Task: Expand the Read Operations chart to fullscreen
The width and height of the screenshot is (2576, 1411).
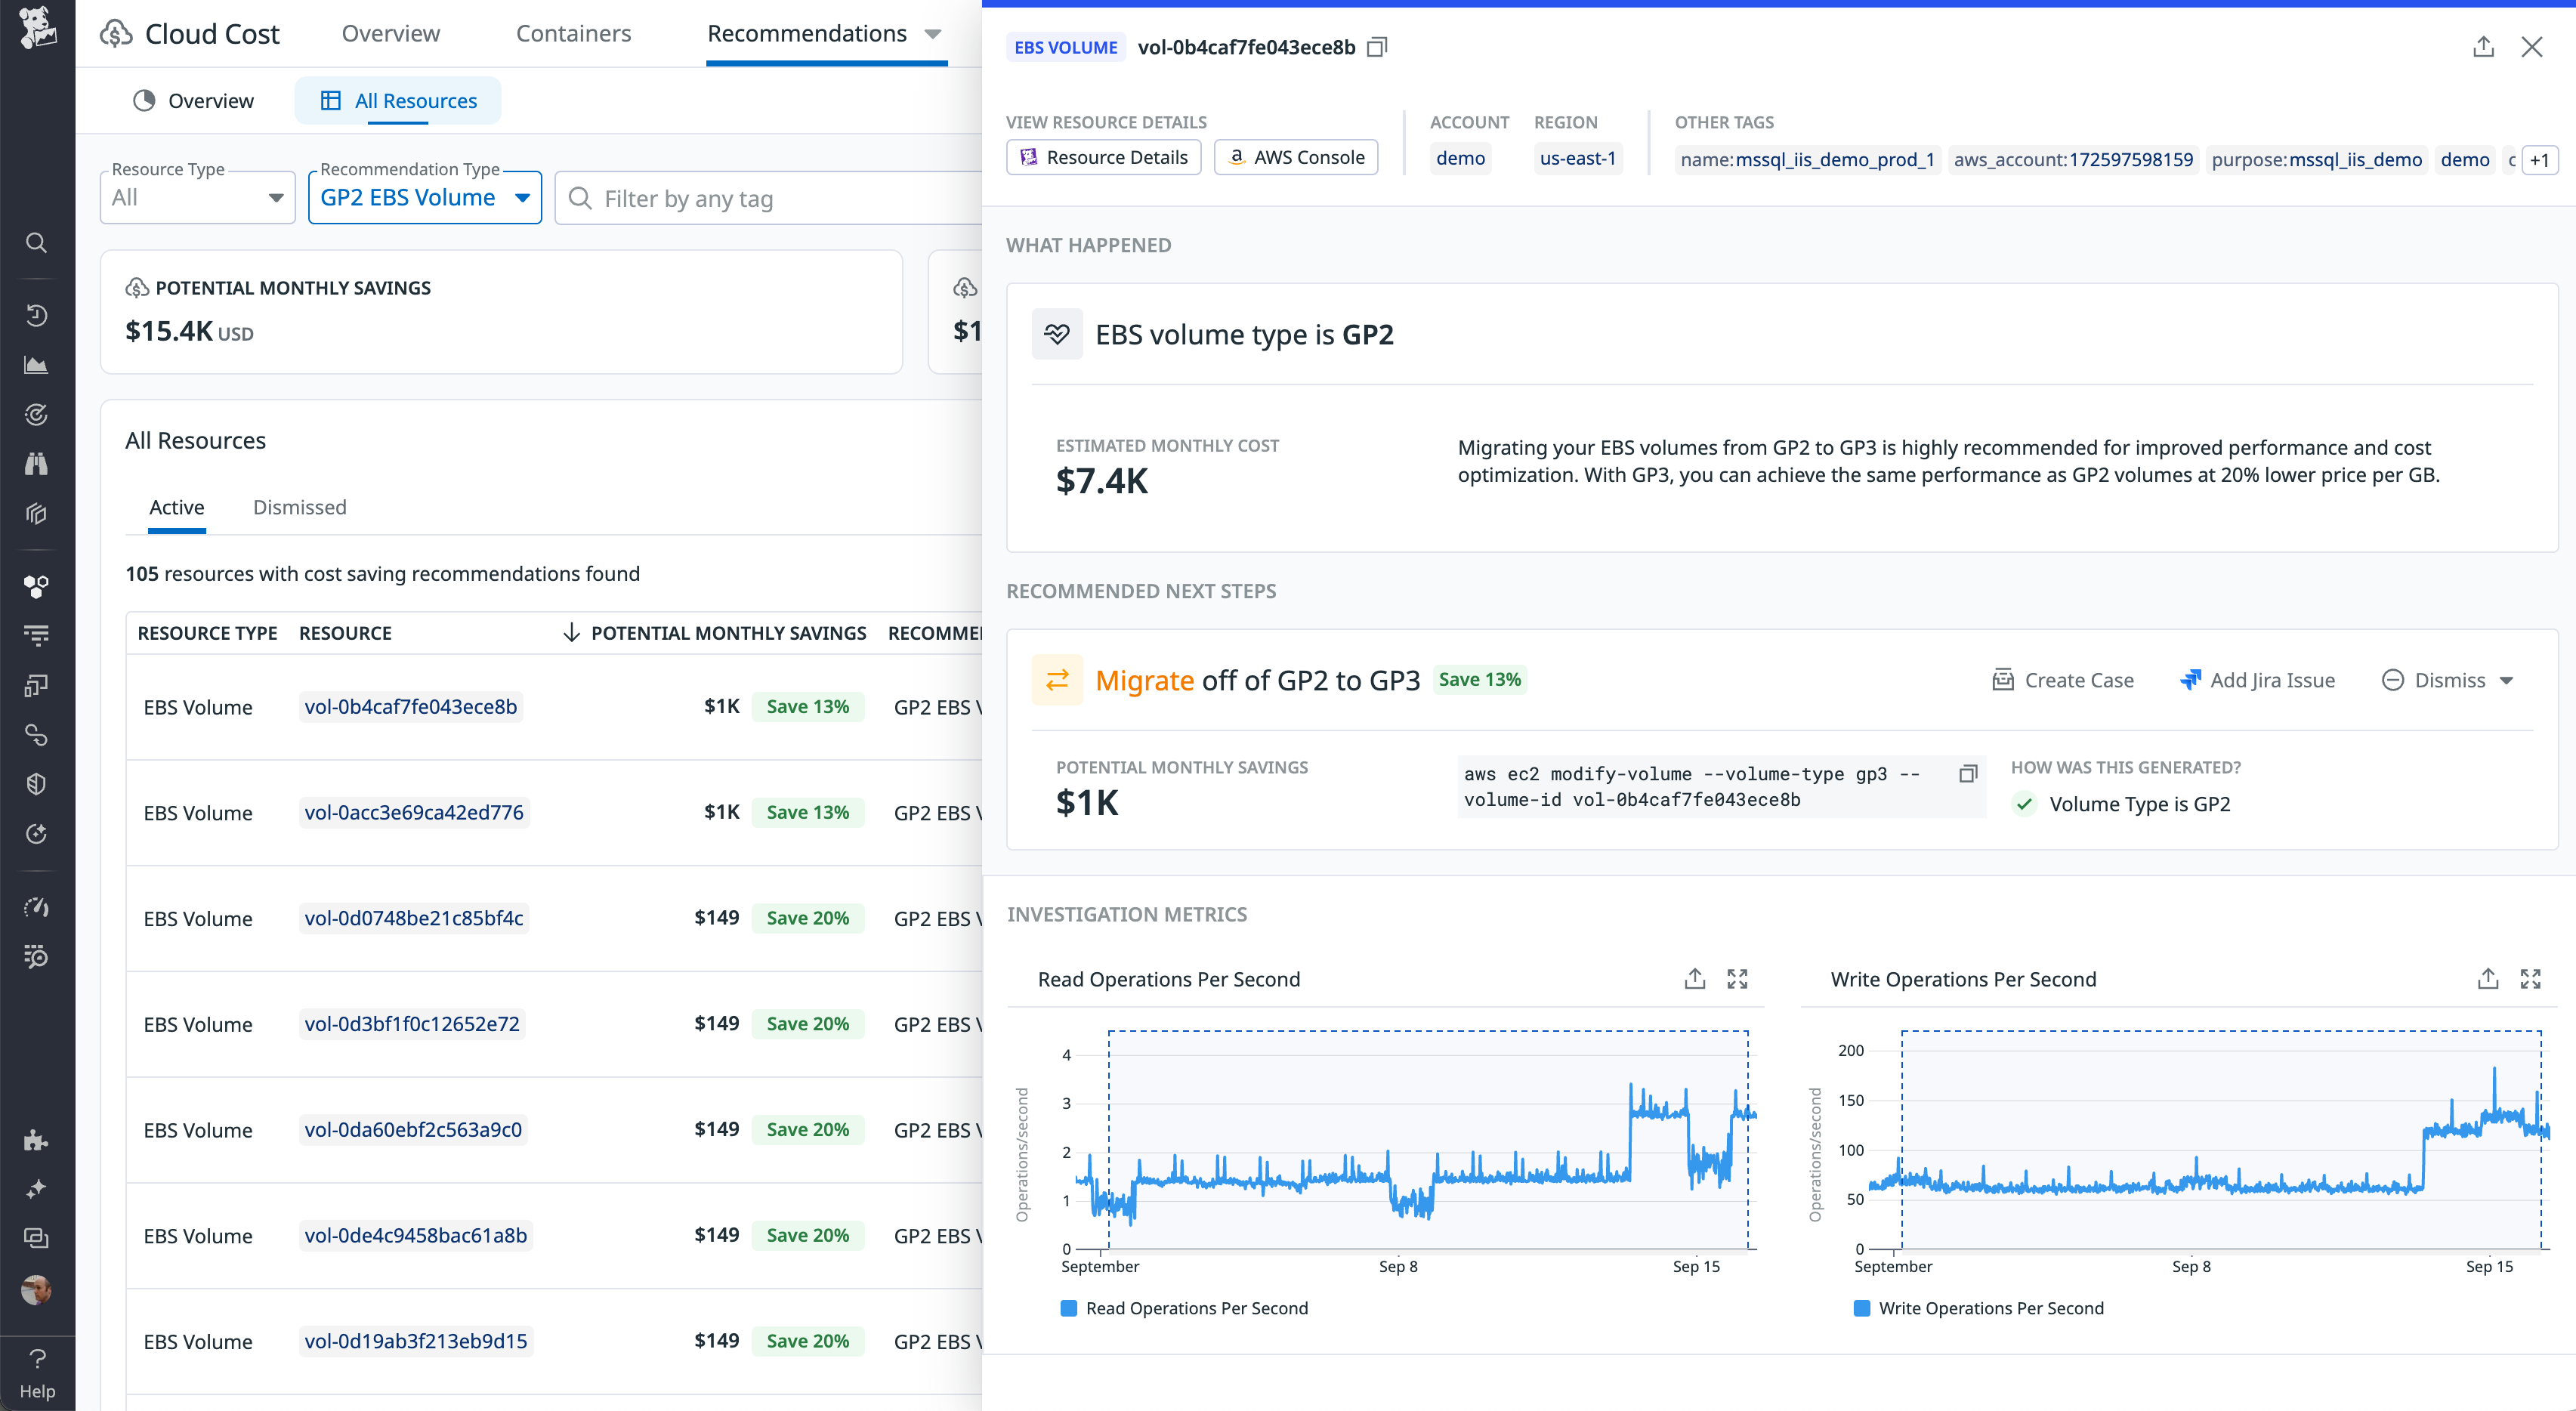Action: (x=1738, y=979)
